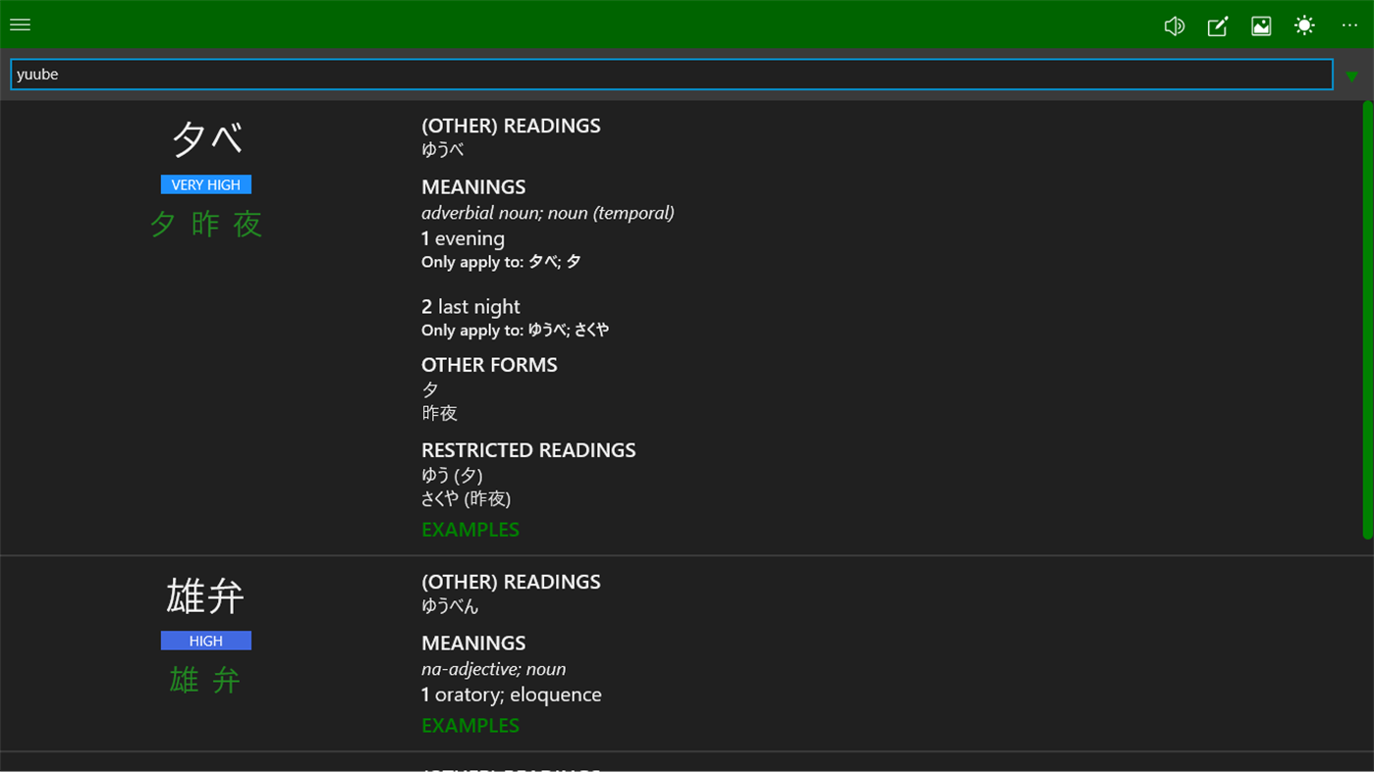Select the kanji 雄 link
The image size is (1374, 772).
[x=184, y=680]
